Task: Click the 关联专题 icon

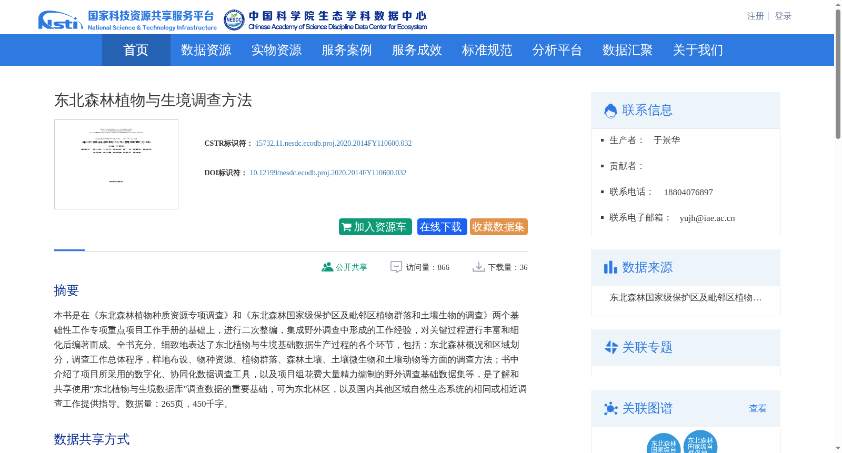Action: coord(611,347)
